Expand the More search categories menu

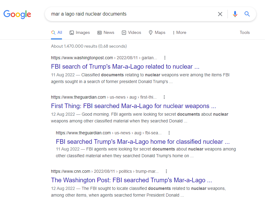pos(179,32)
